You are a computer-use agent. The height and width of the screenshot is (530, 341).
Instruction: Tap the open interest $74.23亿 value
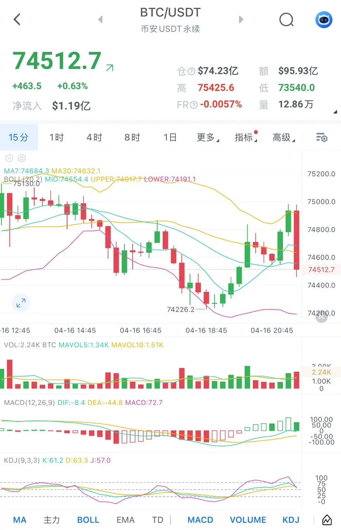click(218, 71)
